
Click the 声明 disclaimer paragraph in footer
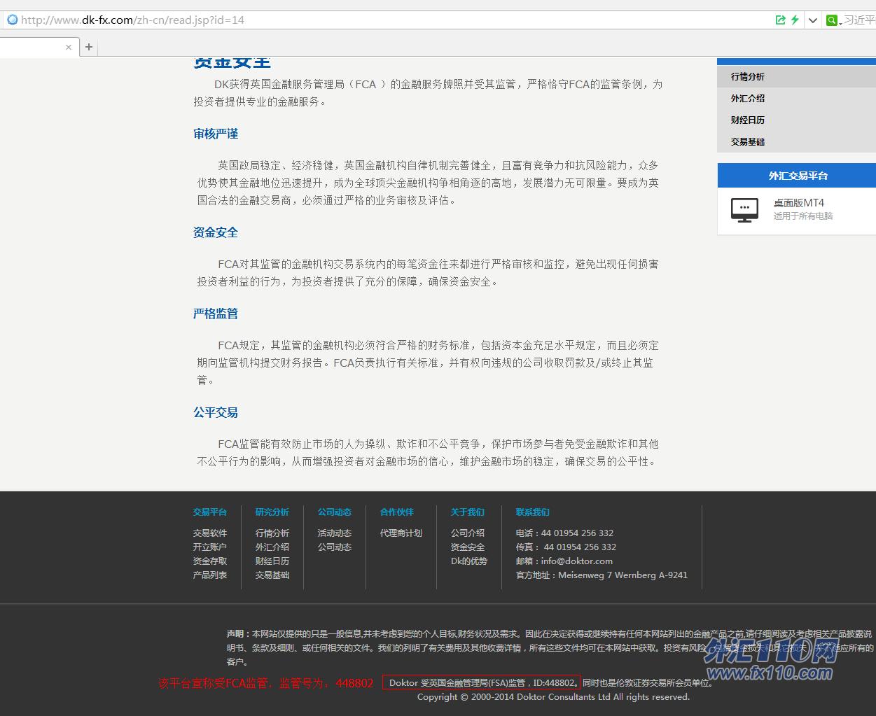click(550, 647)
